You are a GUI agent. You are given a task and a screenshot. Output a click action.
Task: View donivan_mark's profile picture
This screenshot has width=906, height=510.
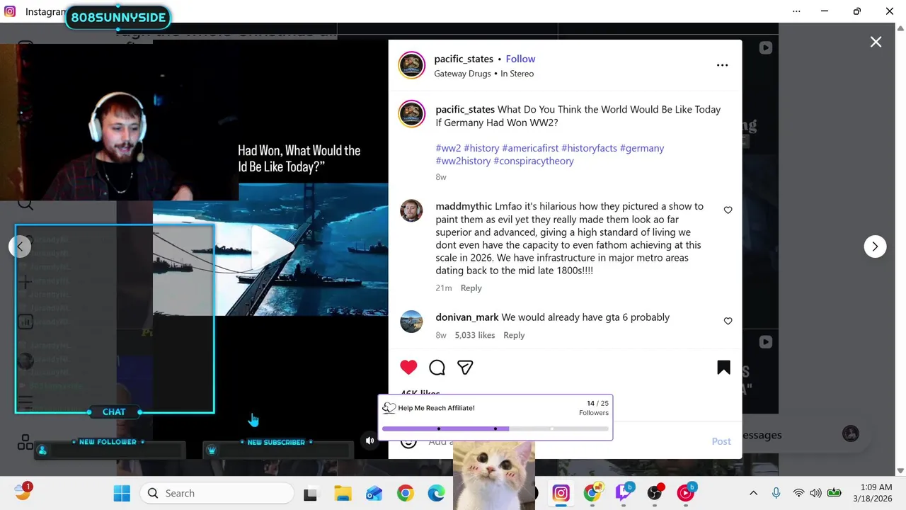411,322
